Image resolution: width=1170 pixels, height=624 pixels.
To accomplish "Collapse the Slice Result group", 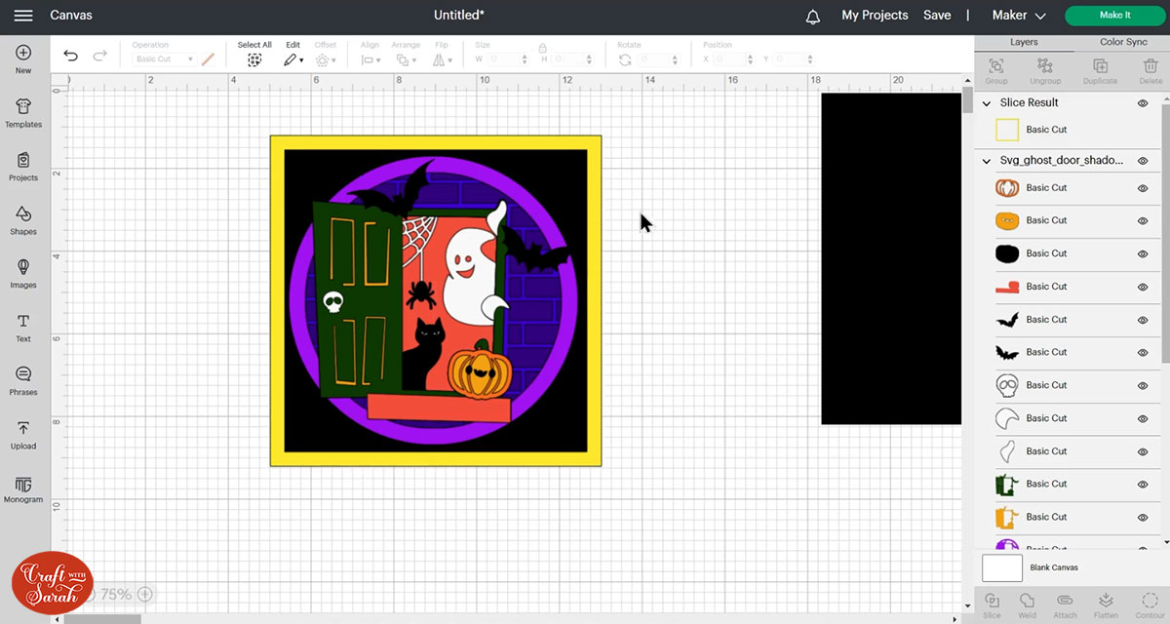I will (x=987, y=103).
